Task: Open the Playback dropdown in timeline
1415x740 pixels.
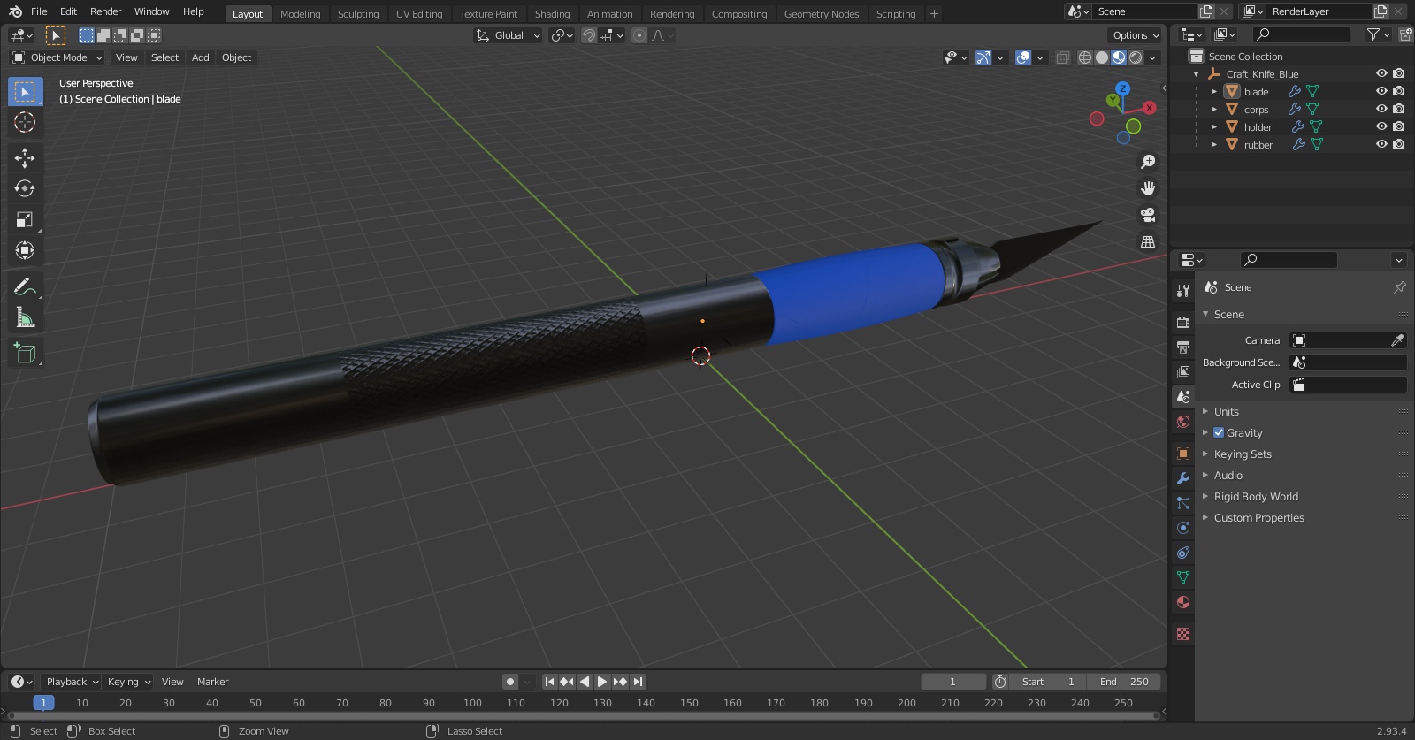Action: pyautogui.click(x=72, y=682)
